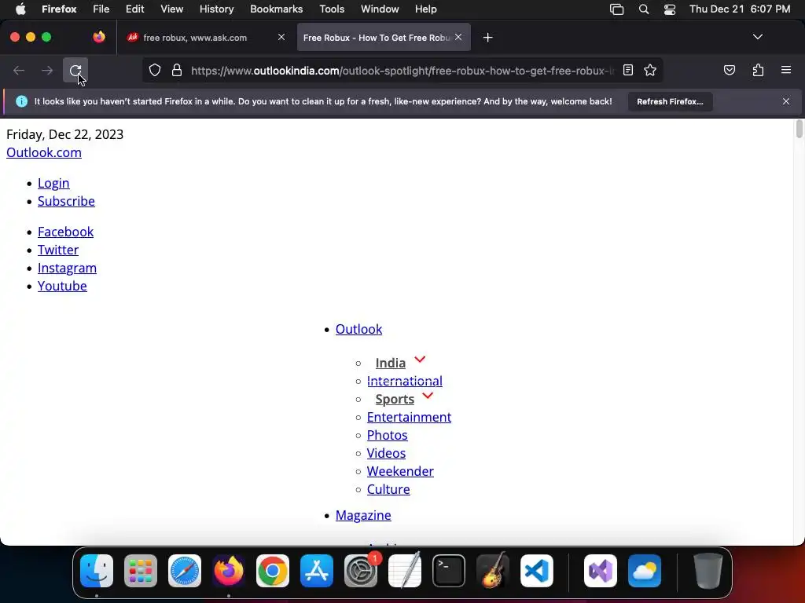The width and height of the screenshot is (805, 603).
Task: Open Spotlight search in menu bar
Action: pos(644,9)
